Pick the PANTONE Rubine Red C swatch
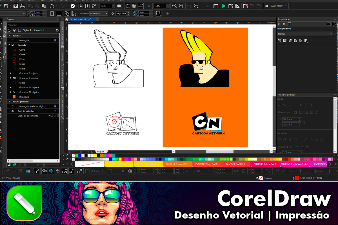 [x=265, y=164]
